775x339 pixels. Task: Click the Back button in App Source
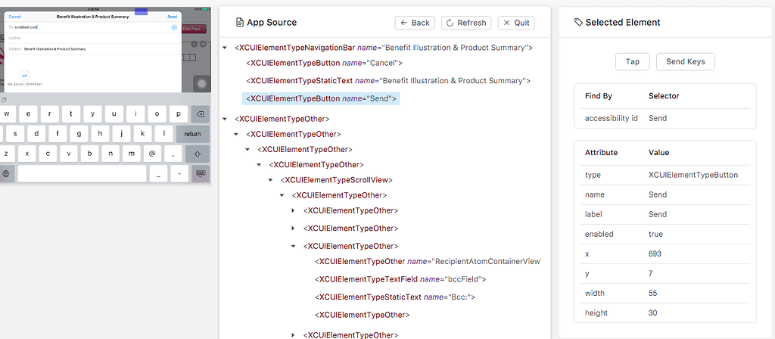(416, 23)
